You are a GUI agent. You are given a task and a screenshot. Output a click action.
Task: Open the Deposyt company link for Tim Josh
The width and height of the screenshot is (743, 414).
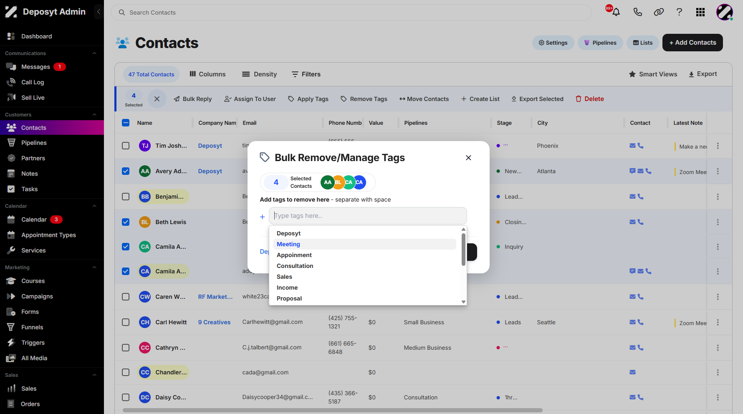[210, 146]
